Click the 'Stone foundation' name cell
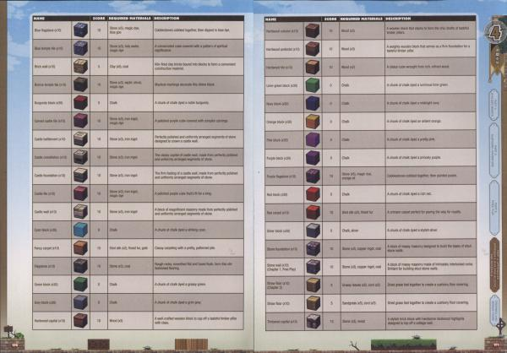 pos(284,249)
